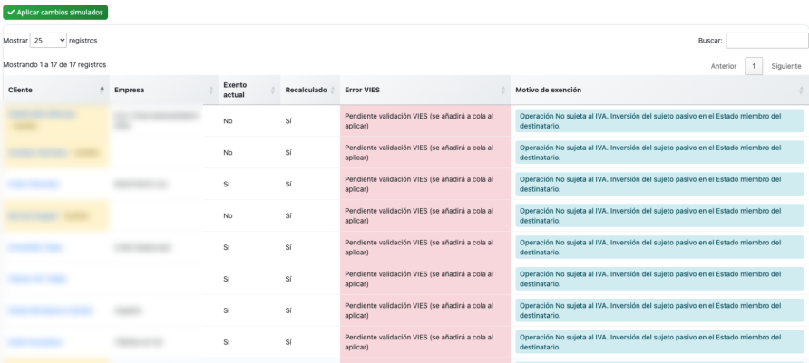This screenshot has height=363, width=809.
Task: Go to the Siguiente page
Action: (785, 66)
